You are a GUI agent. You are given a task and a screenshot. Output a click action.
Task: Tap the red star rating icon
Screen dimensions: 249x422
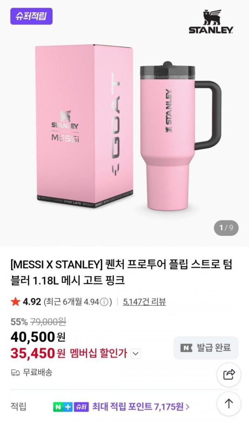16,302
